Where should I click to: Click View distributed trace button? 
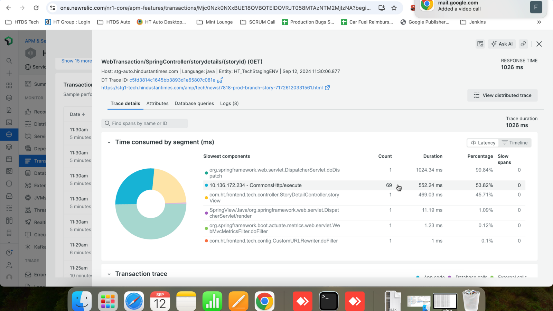coord(502,95)
